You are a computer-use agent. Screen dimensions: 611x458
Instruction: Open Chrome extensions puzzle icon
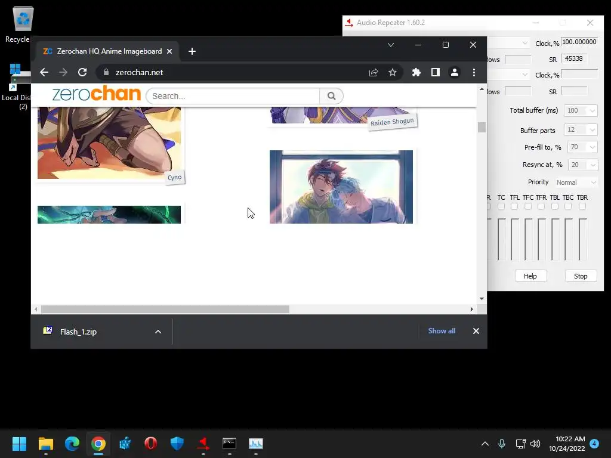pos(416,72)
